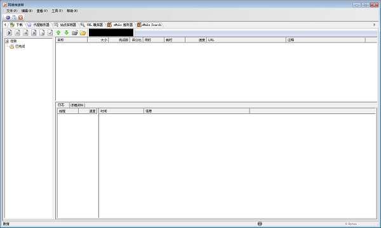Click the tab strip right scroll arrow
Image resolution: width=381 pixels, height=228 pixels.
click(374, 25)
